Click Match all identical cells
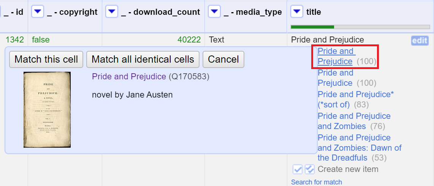The height and width of the screenshot is (186, 434). 143,59
